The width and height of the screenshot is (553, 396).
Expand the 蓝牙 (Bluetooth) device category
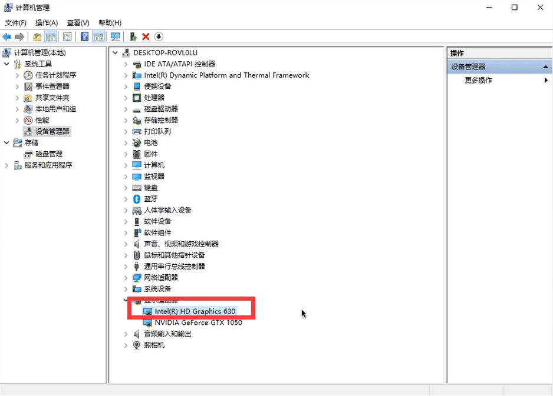coord(126,199)
